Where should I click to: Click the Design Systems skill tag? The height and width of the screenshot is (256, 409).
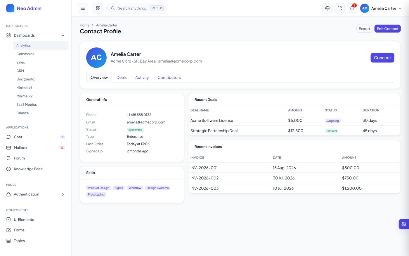tap(158, 188)
